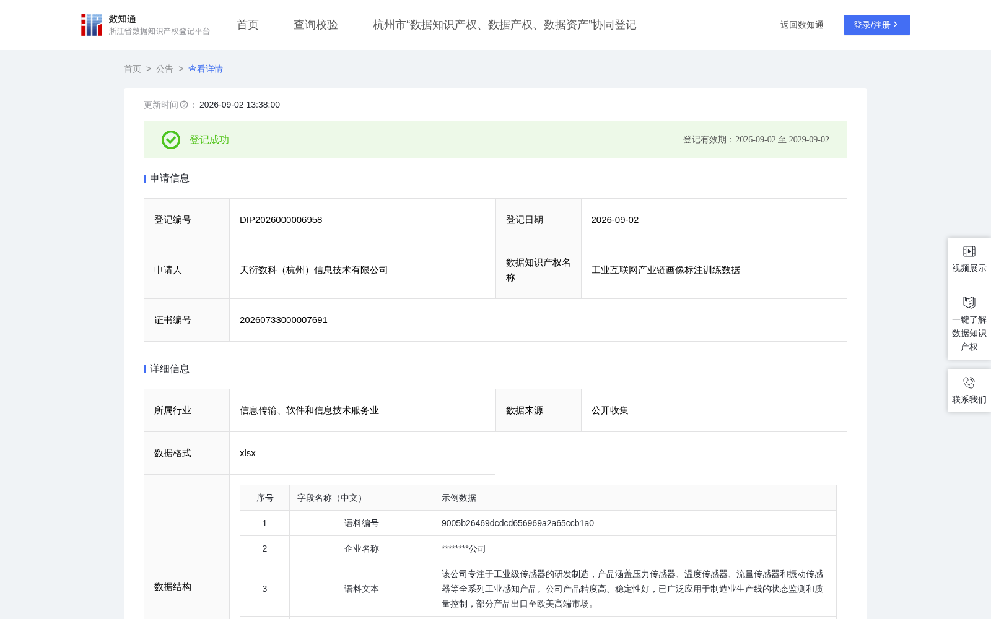Click the 所属行业 row label
Viewport: 991px width, 619px height.
point(173,410)
